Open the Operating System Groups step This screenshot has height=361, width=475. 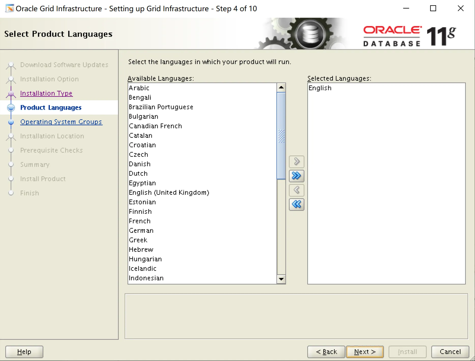click(x=61, y=122)
